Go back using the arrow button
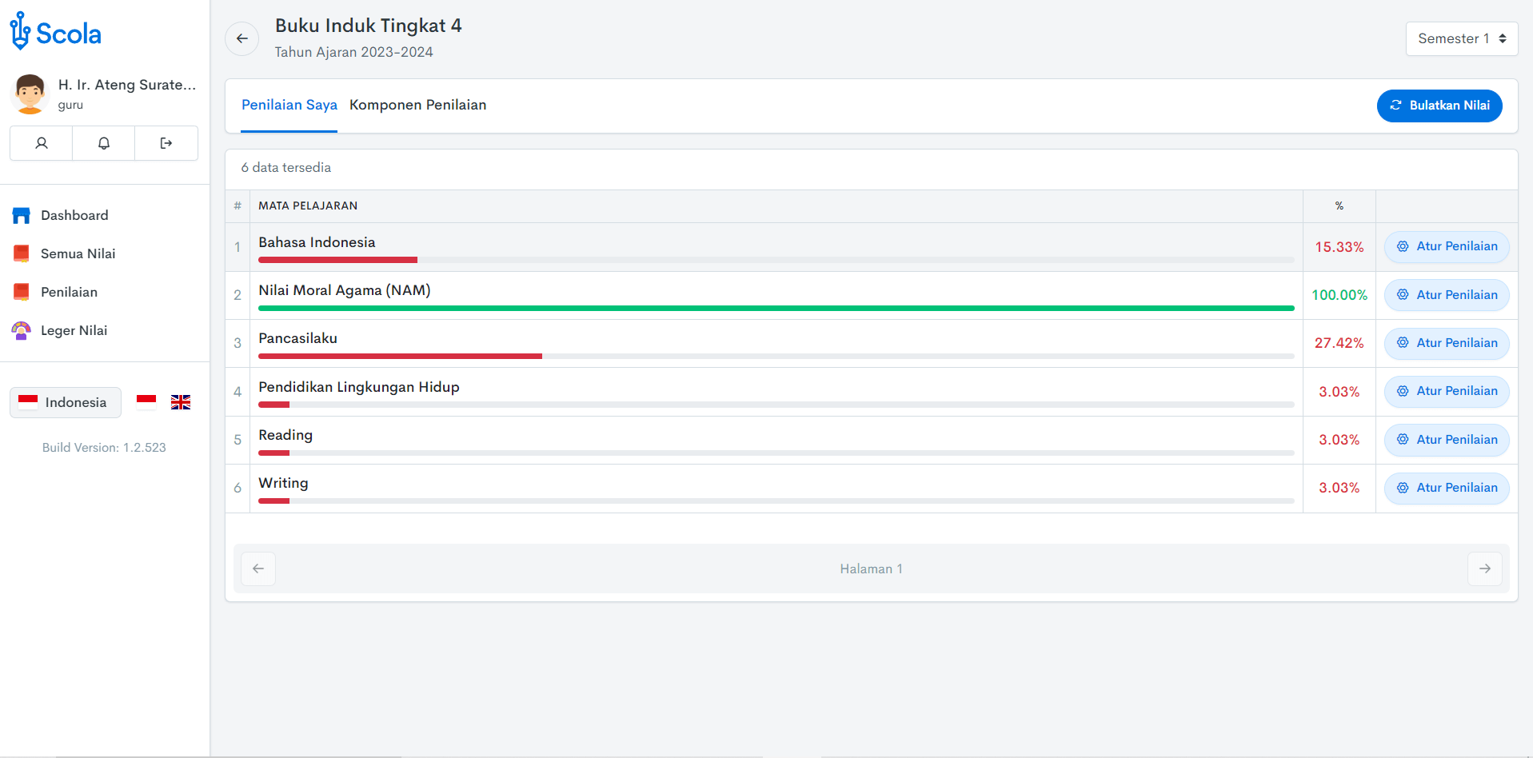 (x=242, y=38)
